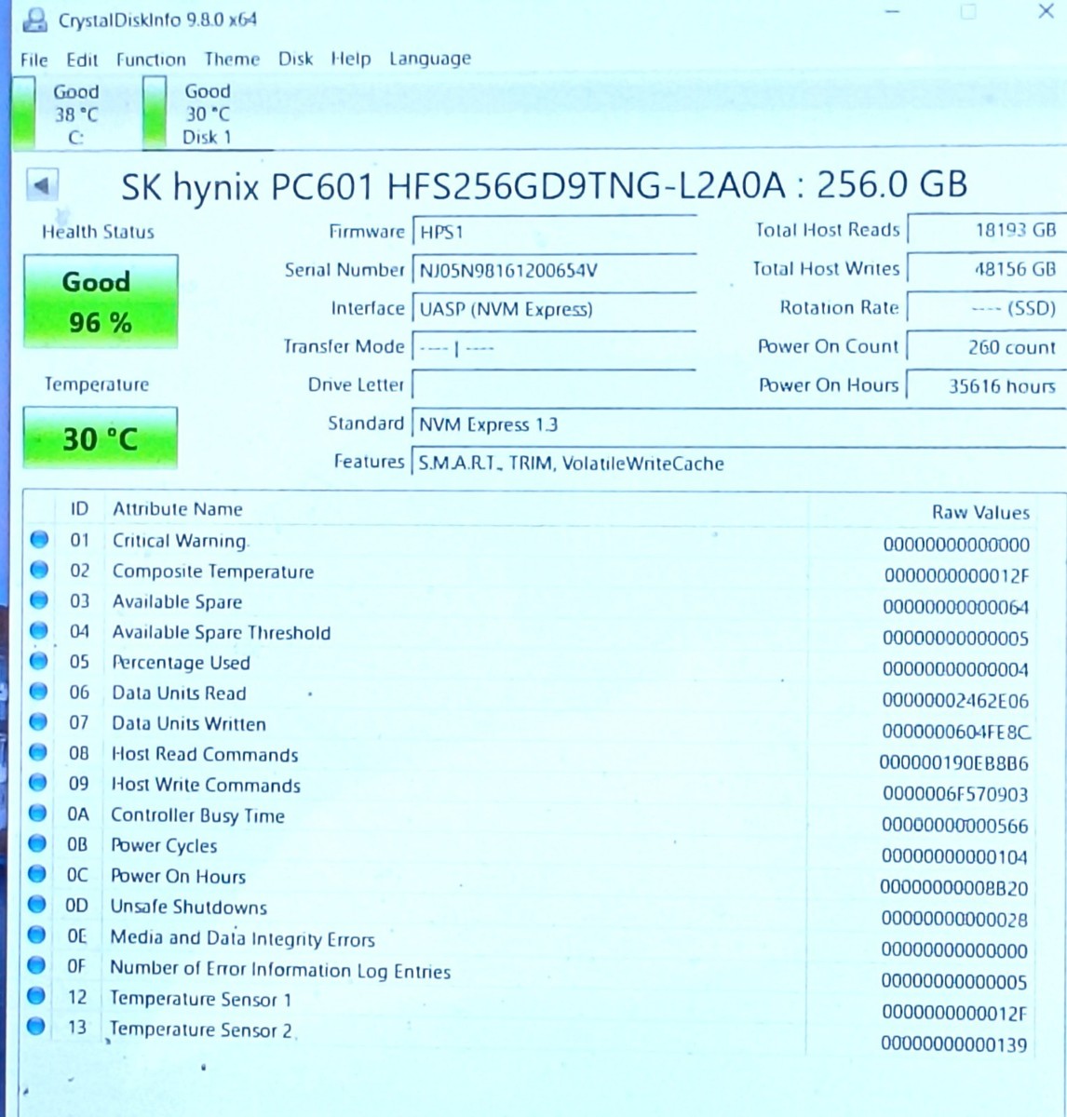Click the blue status icon for Temperature Sensor 2
This screenshot has width=1067, height=1117.
[36, 1027]
